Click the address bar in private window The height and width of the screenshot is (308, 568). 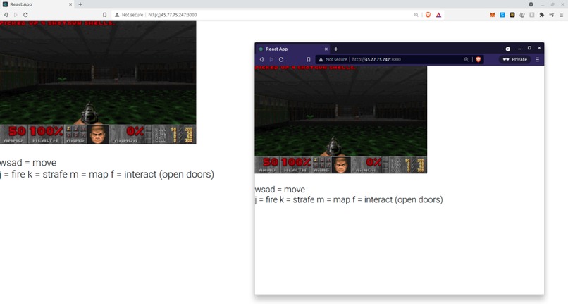[x=400, y=59]
